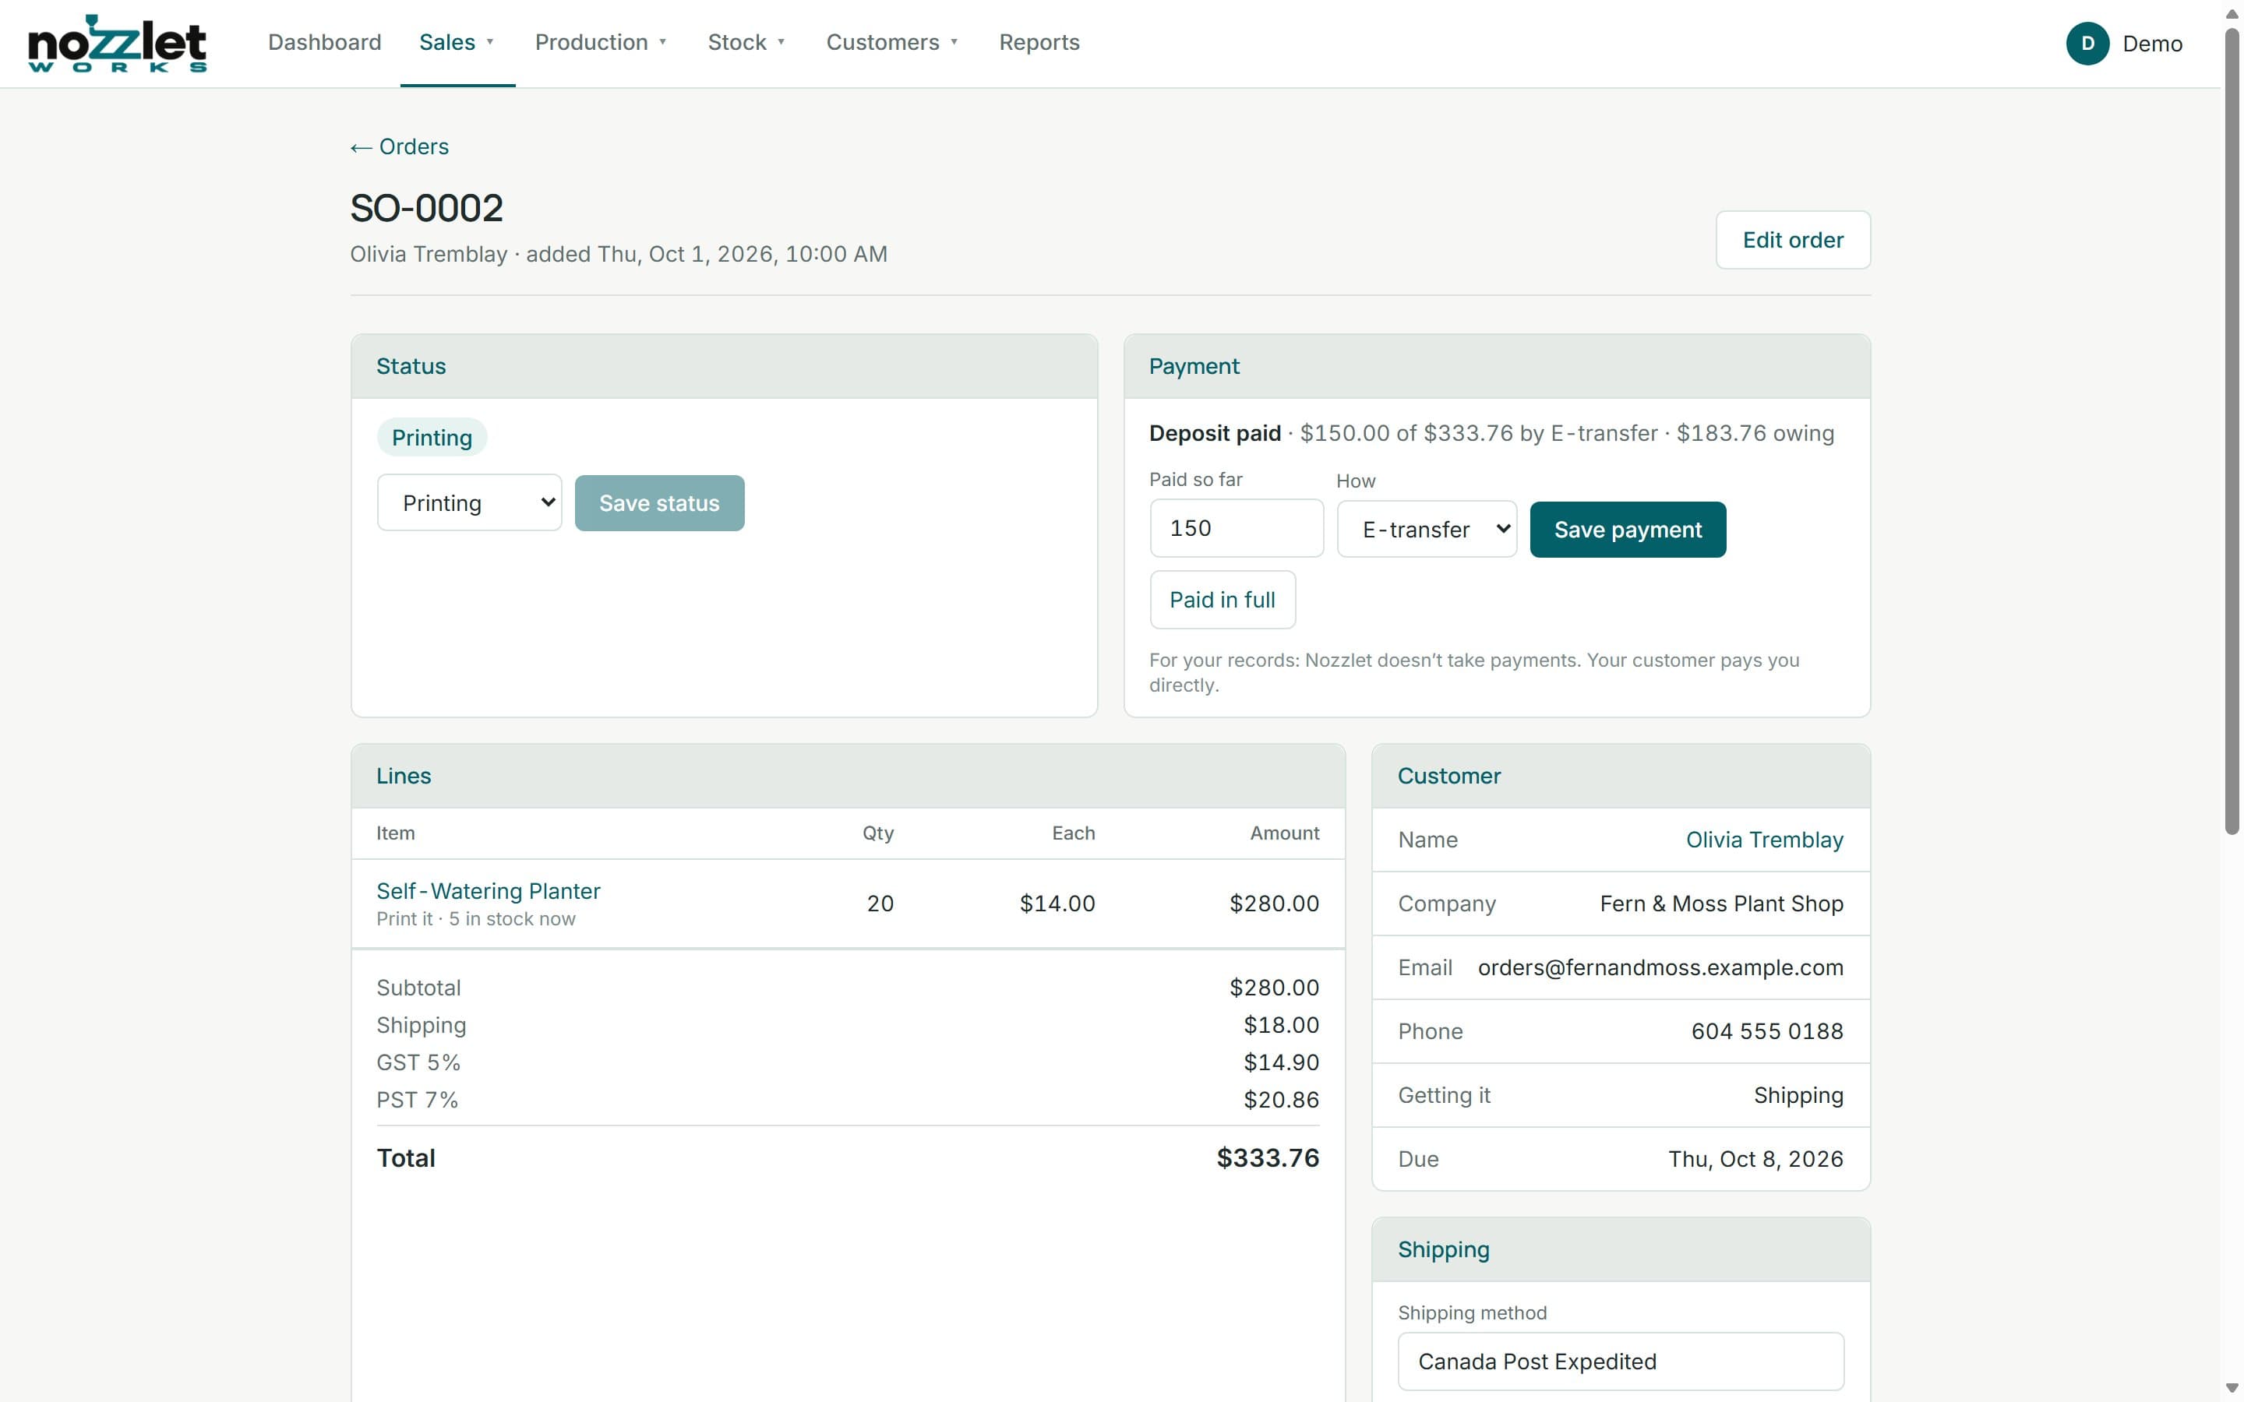Viewport: 2244px width, 1402px height.
Task: Click the SO-0002 order heading
Action: coord(426,208)
